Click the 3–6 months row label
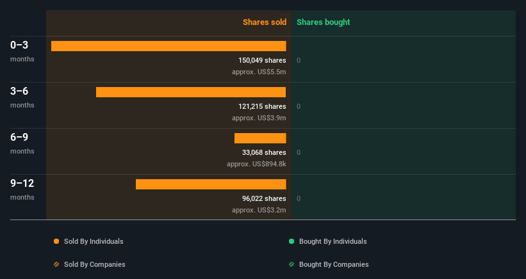The image size is (526, 279). (x=22, y=97)
